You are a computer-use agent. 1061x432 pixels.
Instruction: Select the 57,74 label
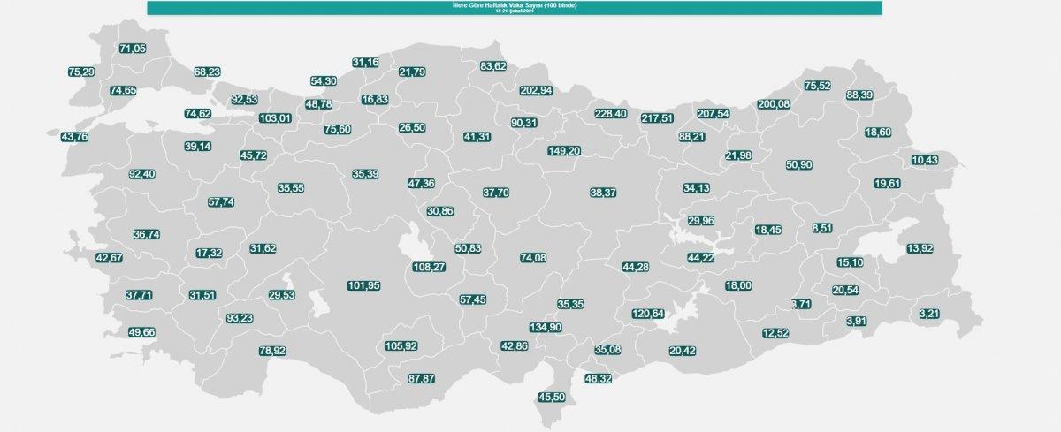point(221,201)
